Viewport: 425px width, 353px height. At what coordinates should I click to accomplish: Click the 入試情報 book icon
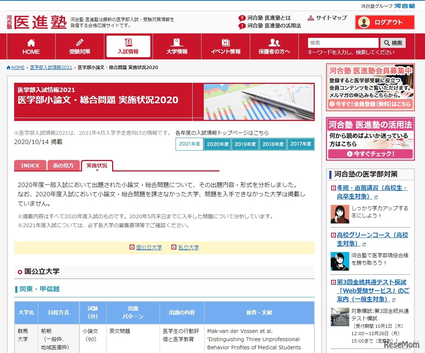pyautogui.click(x=128, y=41)
